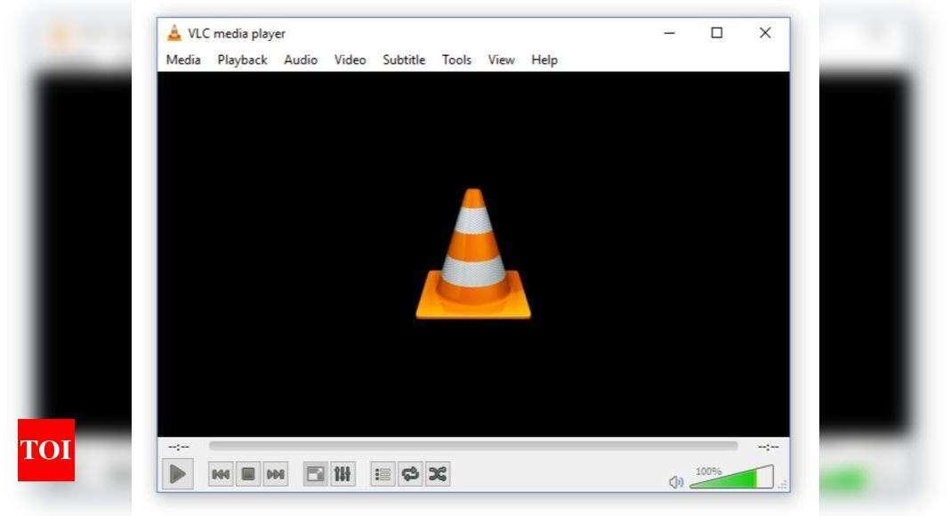Open the Help menu

(544, 60)
